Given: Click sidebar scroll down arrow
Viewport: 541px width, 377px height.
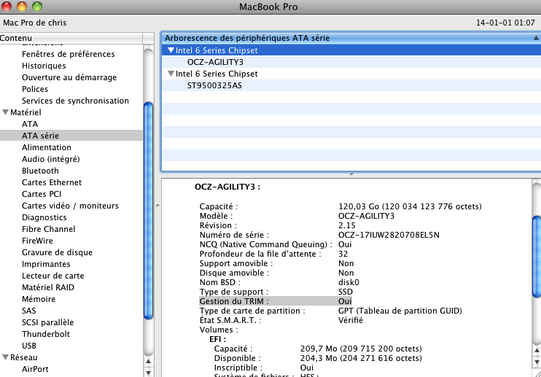Looking at the screenshot, I should click(148, 373).
